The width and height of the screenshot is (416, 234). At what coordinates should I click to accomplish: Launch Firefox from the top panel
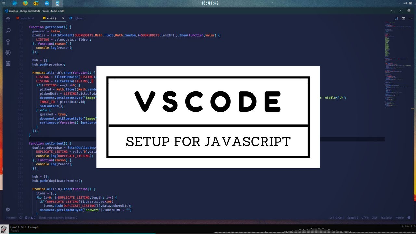click(x=25, y=3)
